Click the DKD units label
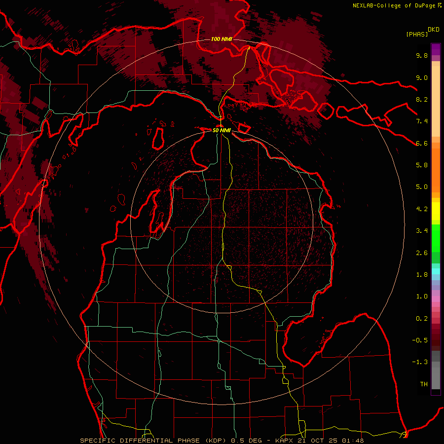This screenshot has height=444, width=444. (434, 29)
